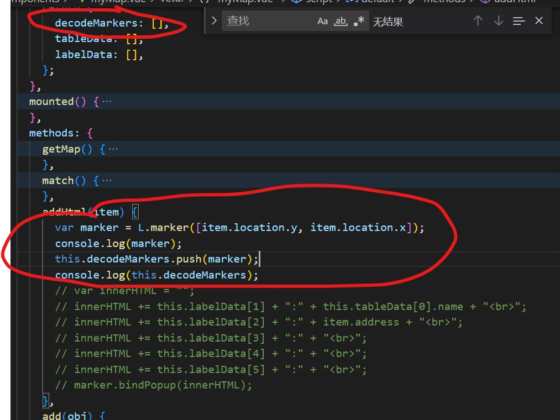Toggle Find in Selection icon

(x=519, y=21)
